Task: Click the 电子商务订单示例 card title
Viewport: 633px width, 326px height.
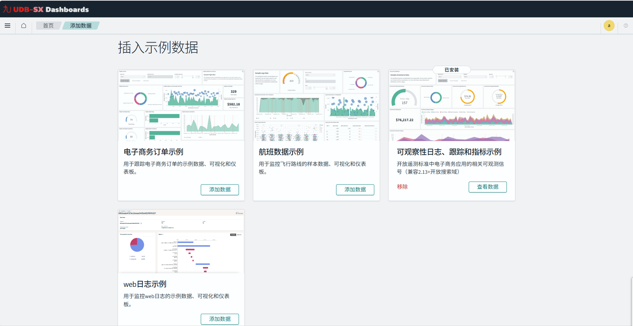Action: (153, 152)
